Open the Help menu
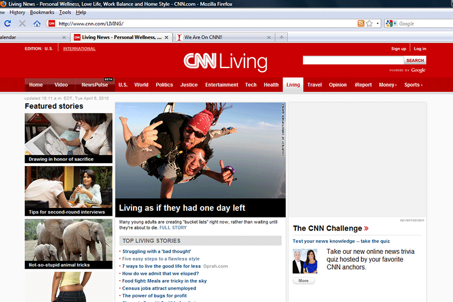Image resolution: width=453 pixels, height=302 pixels. [x=81, y=12]
